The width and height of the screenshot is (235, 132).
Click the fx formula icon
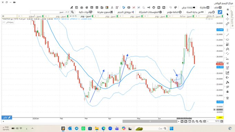(112, 8)
